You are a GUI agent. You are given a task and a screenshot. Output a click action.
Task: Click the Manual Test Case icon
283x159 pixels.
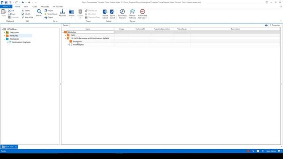coord(132,12)
